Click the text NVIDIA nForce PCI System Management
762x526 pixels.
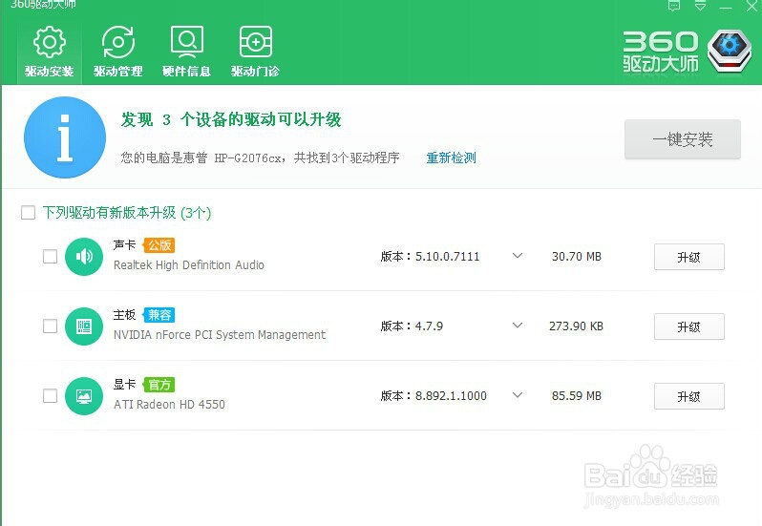click(220, 335)
